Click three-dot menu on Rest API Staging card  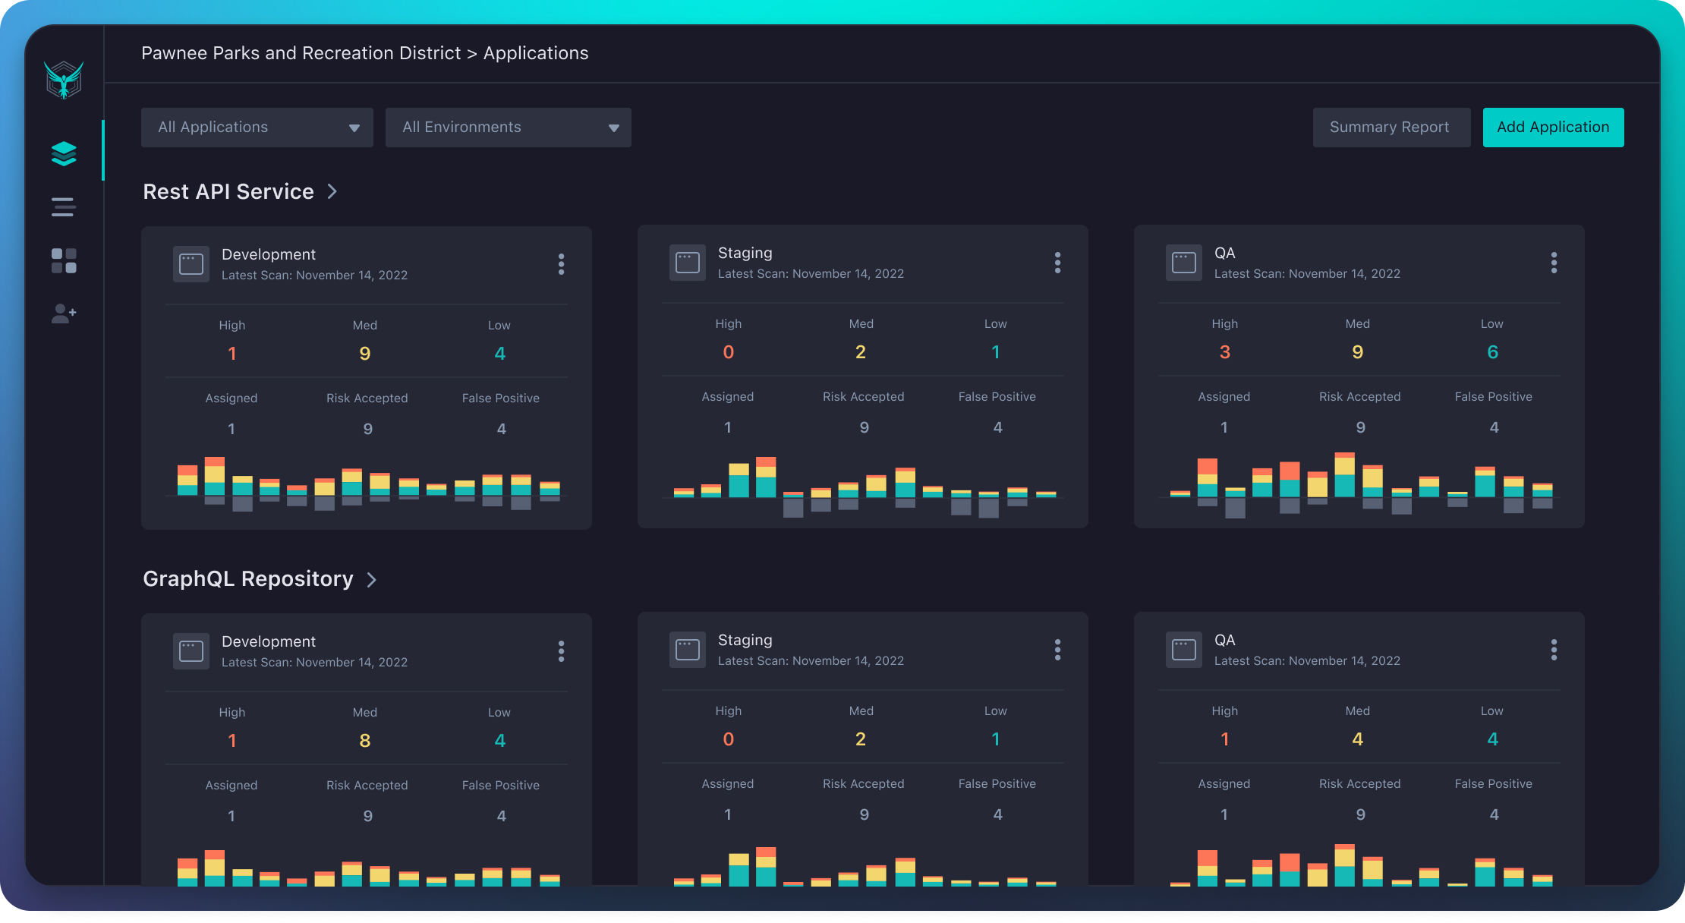1058,263
